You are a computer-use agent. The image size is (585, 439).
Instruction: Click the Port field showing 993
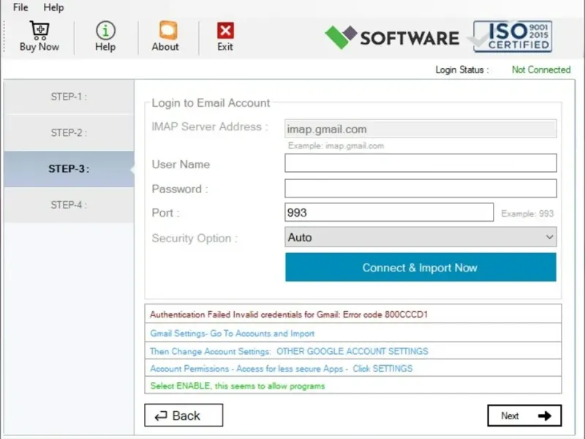click(x=389, y=212)
